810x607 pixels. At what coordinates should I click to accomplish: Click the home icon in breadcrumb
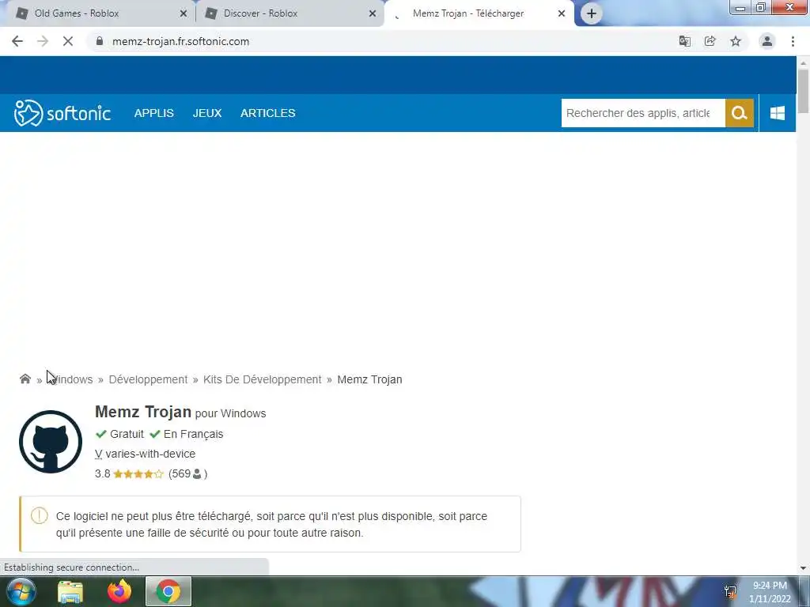coord(25,379)
